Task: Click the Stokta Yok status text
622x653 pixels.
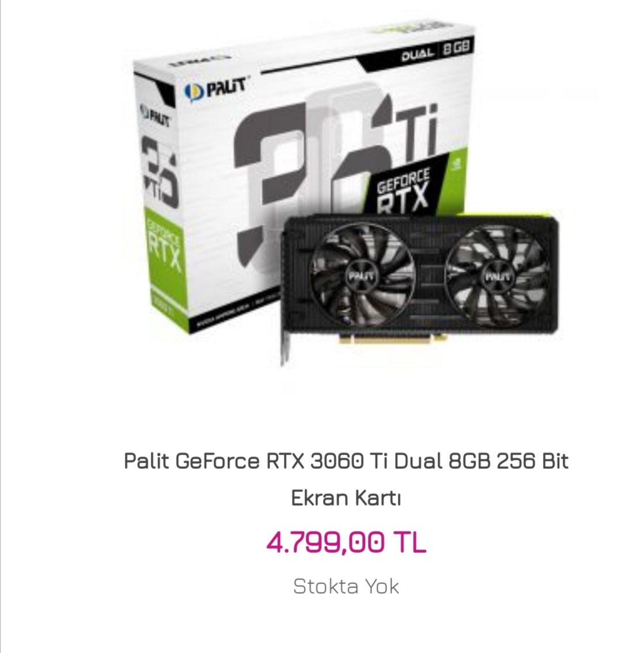Action: [x=346, y=586]
